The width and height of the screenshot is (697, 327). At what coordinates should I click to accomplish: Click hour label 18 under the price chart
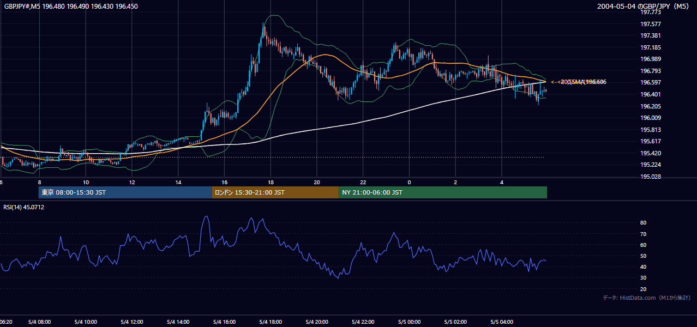[271, 182]
